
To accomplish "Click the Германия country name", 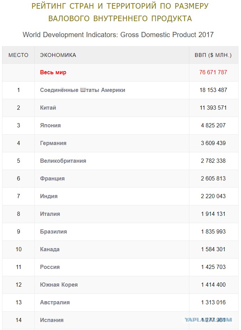I will (53, 143).
